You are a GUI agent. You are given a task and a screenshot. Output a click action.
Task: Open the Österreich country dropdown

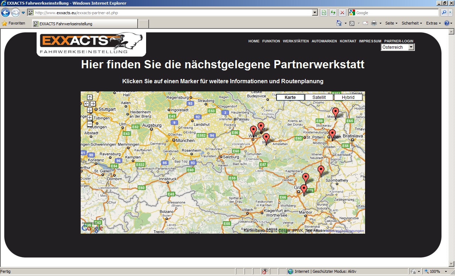point(398,47)
